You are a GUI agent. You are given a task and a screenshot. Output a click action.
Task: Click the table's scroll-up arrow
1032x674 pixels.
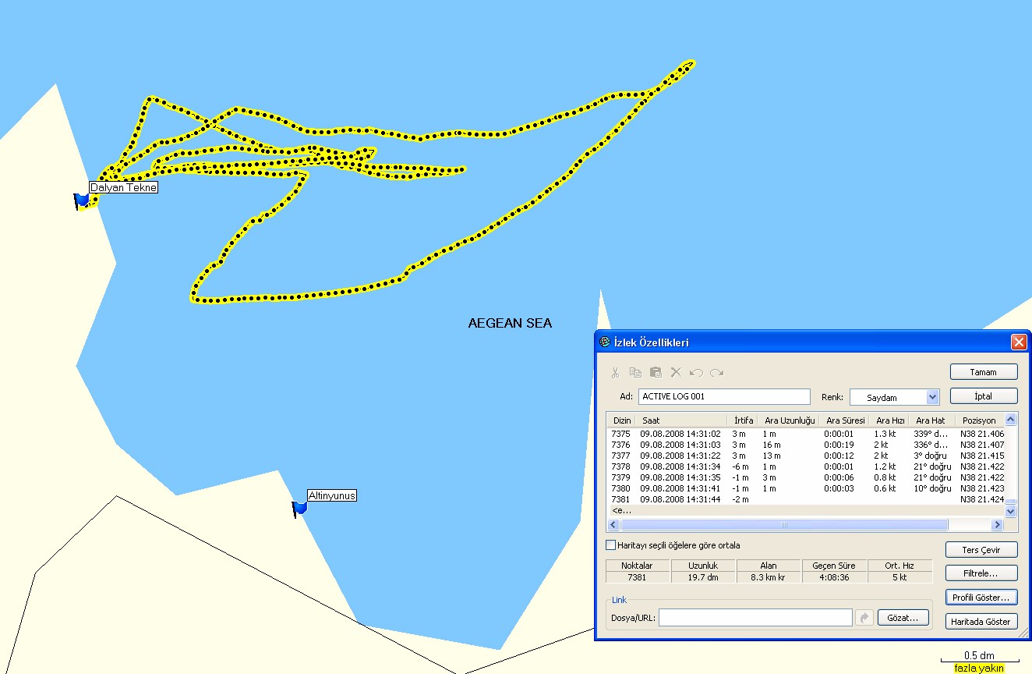1011,420
